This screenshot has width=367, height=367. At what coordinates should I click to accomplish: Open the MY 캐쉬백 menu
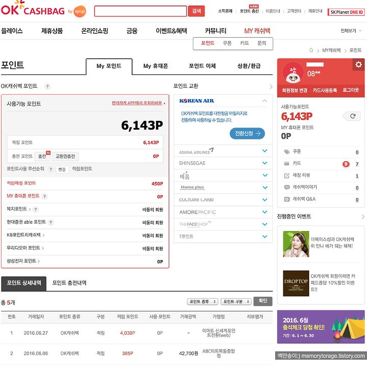click(257, 31)
